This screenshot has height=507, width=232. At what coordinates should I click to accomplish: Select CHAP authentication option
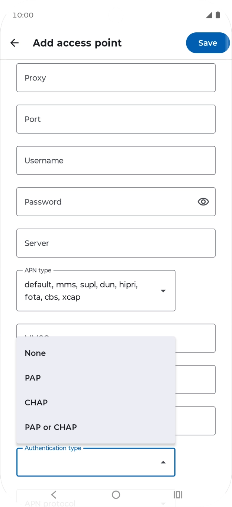[x=96, y=402]
